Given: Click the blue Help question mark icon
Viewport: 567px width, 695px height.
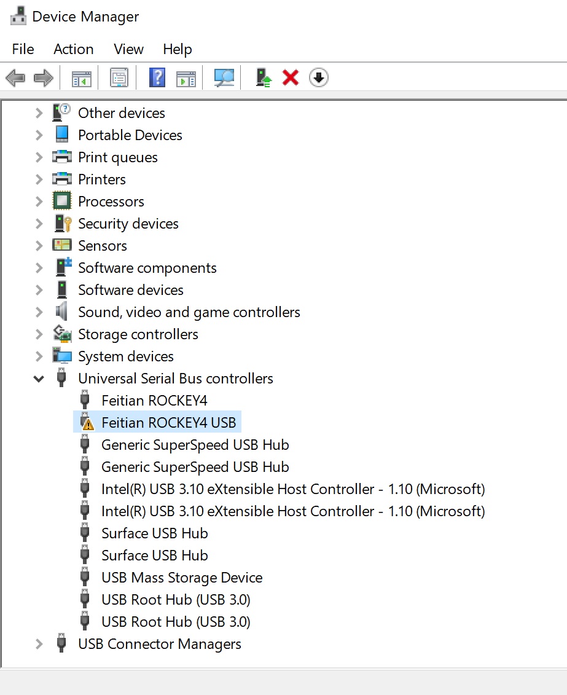Looking at the screenshot, I should [x=157, y=77].
